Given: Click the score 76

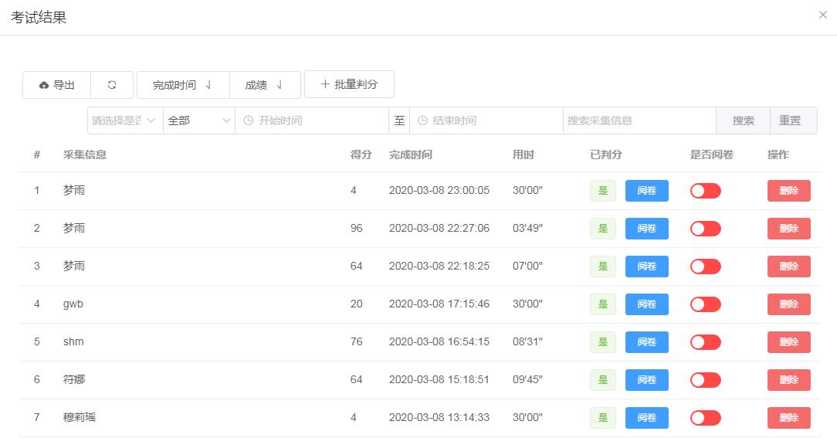Looking at the screenshot, I should (x=356, y=342).
